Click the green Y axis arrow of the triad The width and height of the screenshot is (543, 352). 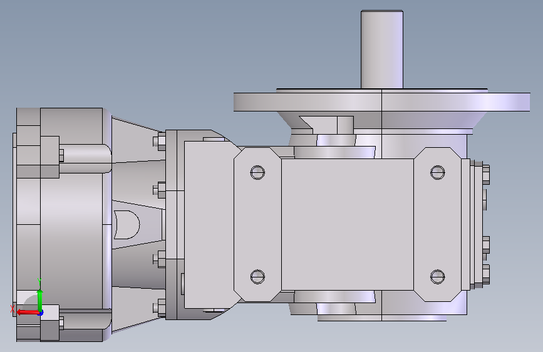40,300
